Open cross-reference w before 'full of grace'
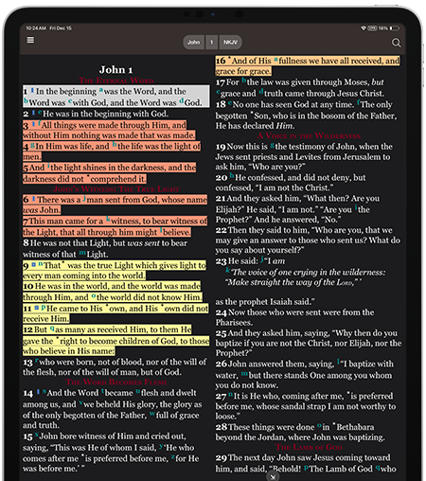 pos(152,414)
